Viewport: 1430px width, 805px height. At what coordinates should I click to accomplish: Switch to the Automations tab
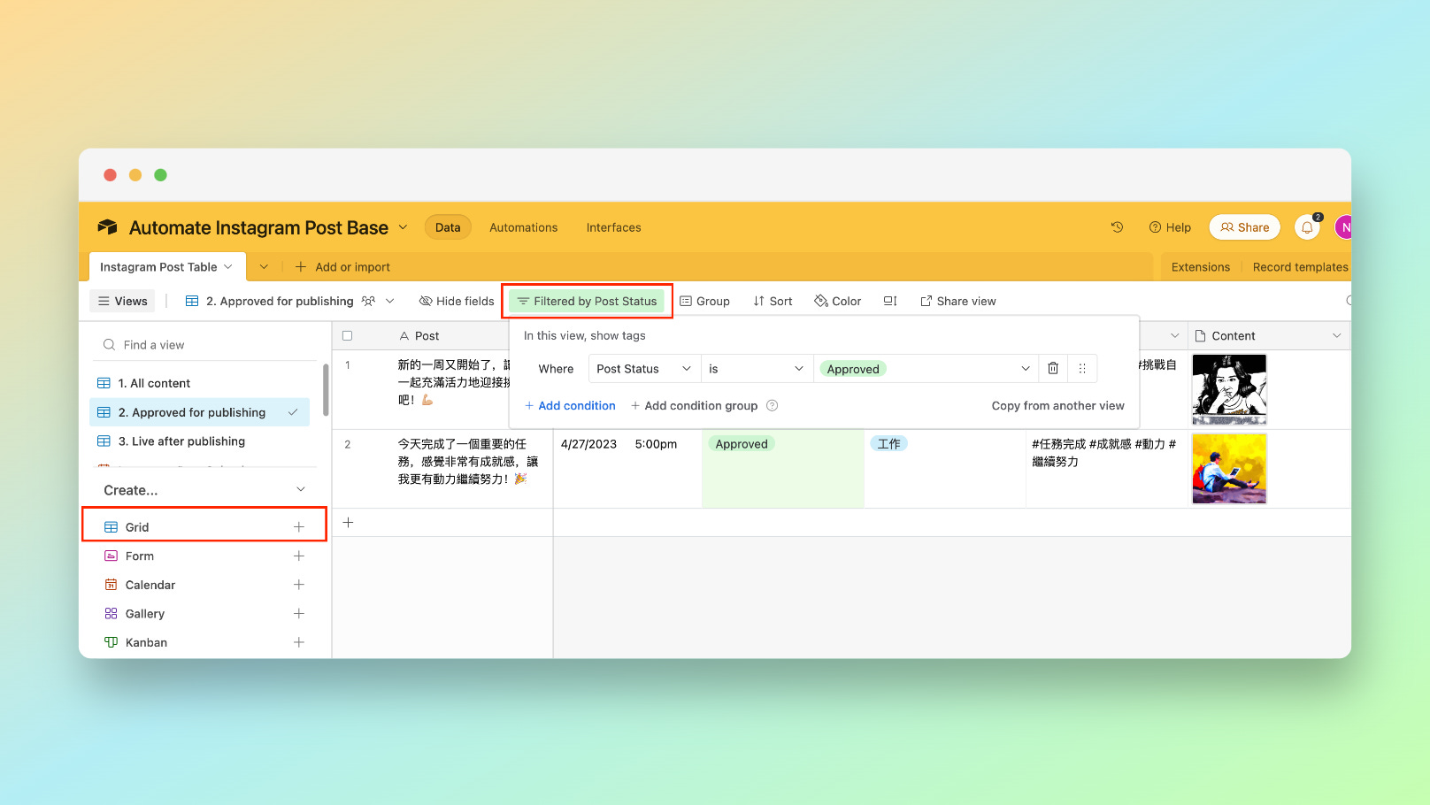pos(524,227)
